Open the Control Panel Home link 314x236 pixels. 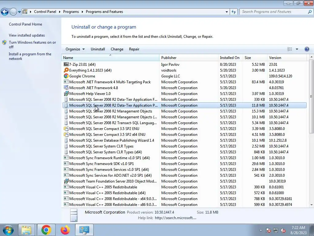click(25, 24)
